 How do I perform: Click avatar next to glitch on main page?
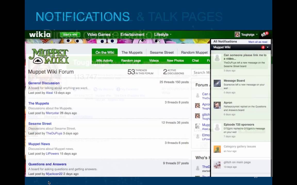click(217, 165)
